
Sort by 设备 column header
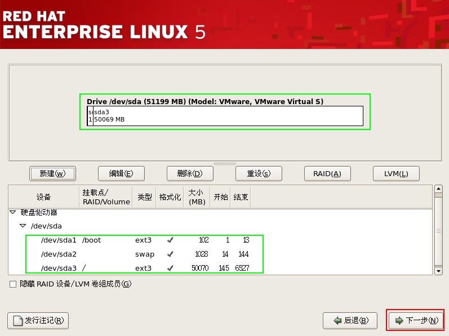click(x=43, y=197)
